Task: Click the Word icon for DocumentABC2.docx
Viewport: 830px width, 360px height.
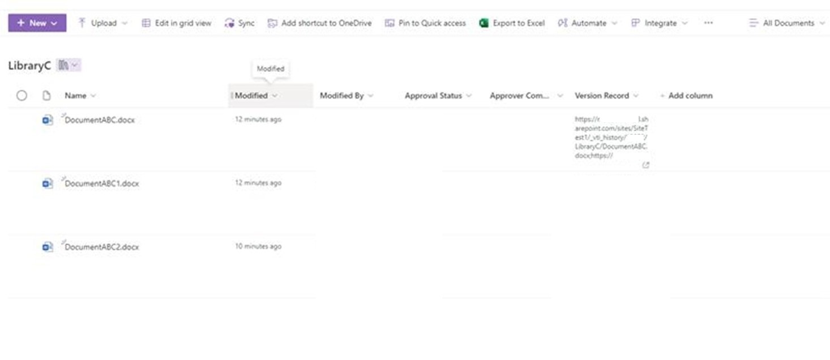Action: point(48,247)
